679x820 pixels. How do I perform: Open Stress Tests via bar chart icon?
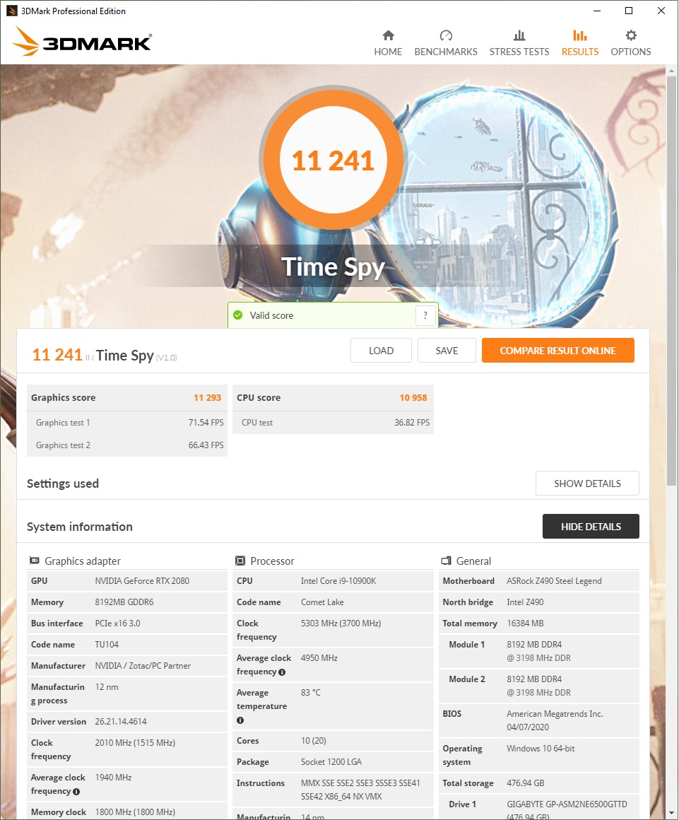pos(519,35)
